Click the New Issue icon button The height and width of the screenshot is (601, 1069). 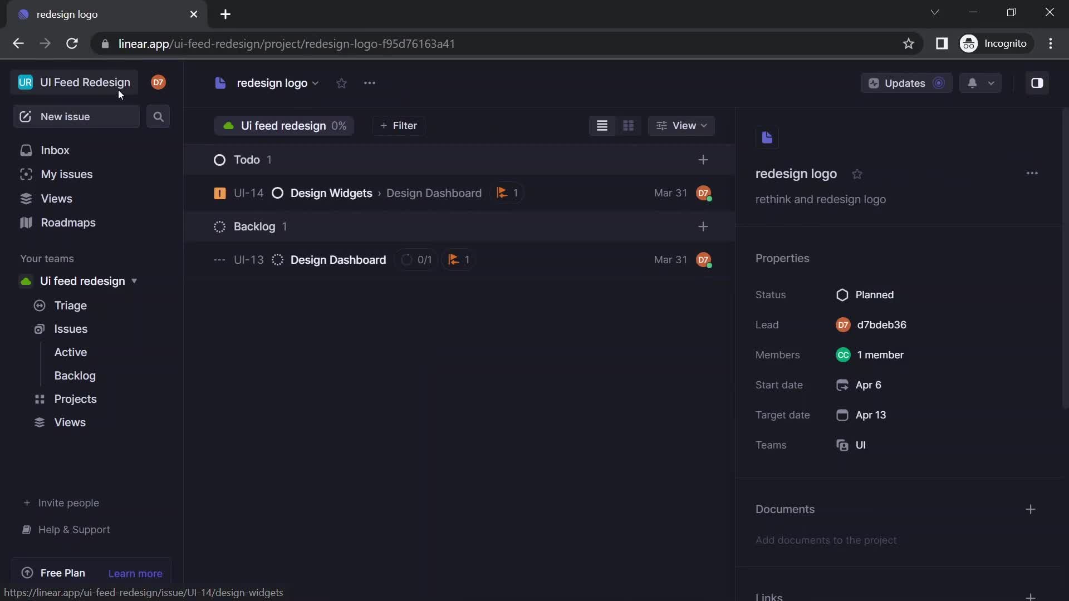point(25,116)
